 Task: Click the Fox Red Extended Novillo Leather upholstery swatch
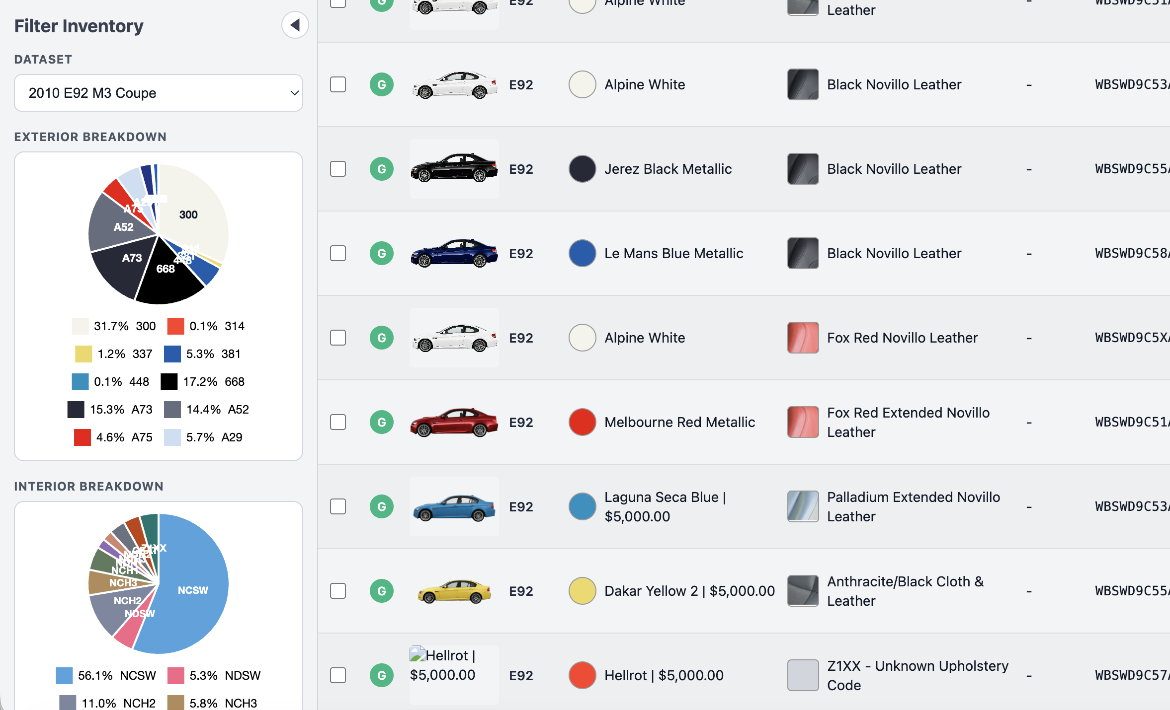click(x=803, y=422)
